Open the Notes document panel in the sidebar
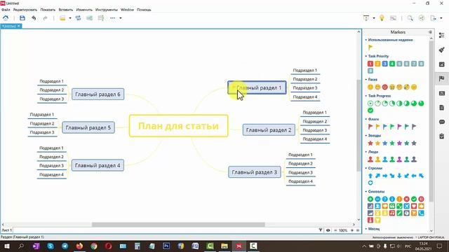 point(442,107)
